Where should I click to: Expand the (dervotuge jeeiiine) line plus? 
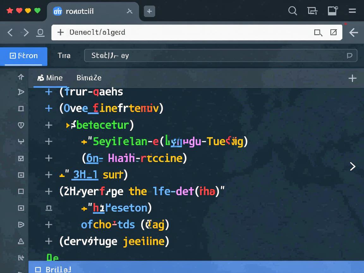click(x=49, y=241)
